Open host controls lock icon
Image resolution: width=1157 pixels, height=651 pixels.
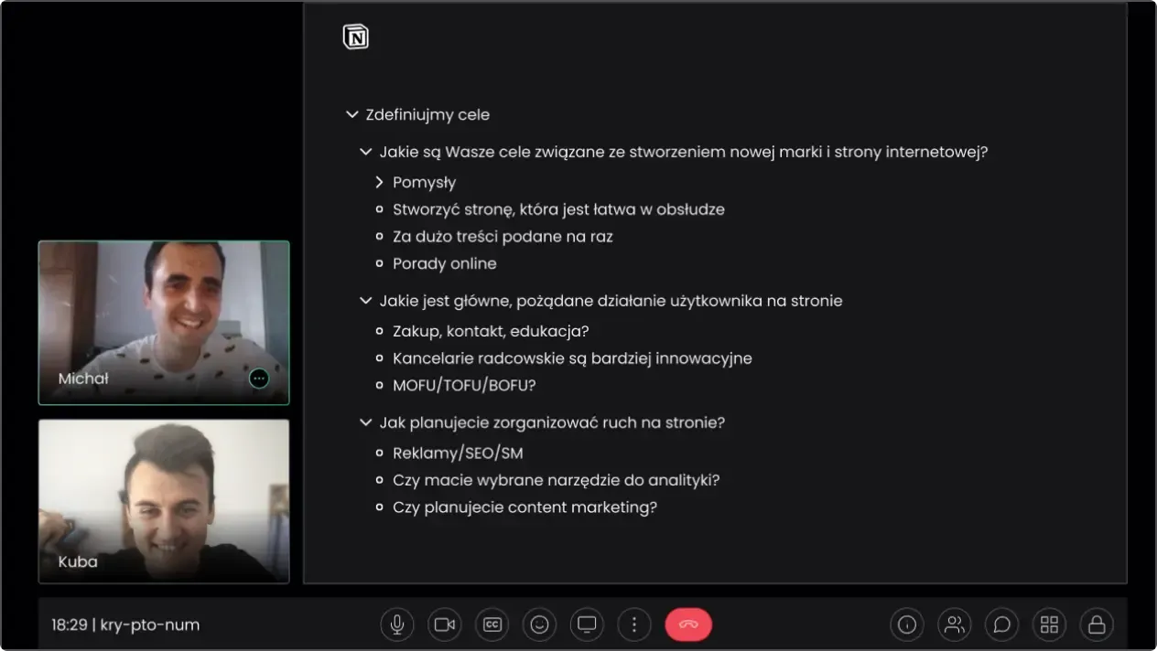click(x=1097, y=624)
